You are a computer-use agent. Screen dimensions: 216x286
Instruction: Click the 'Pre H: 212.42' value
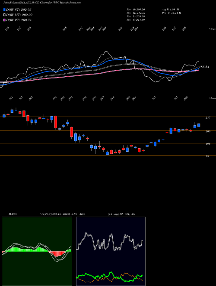pyautogui.click(x=136, y=13)
